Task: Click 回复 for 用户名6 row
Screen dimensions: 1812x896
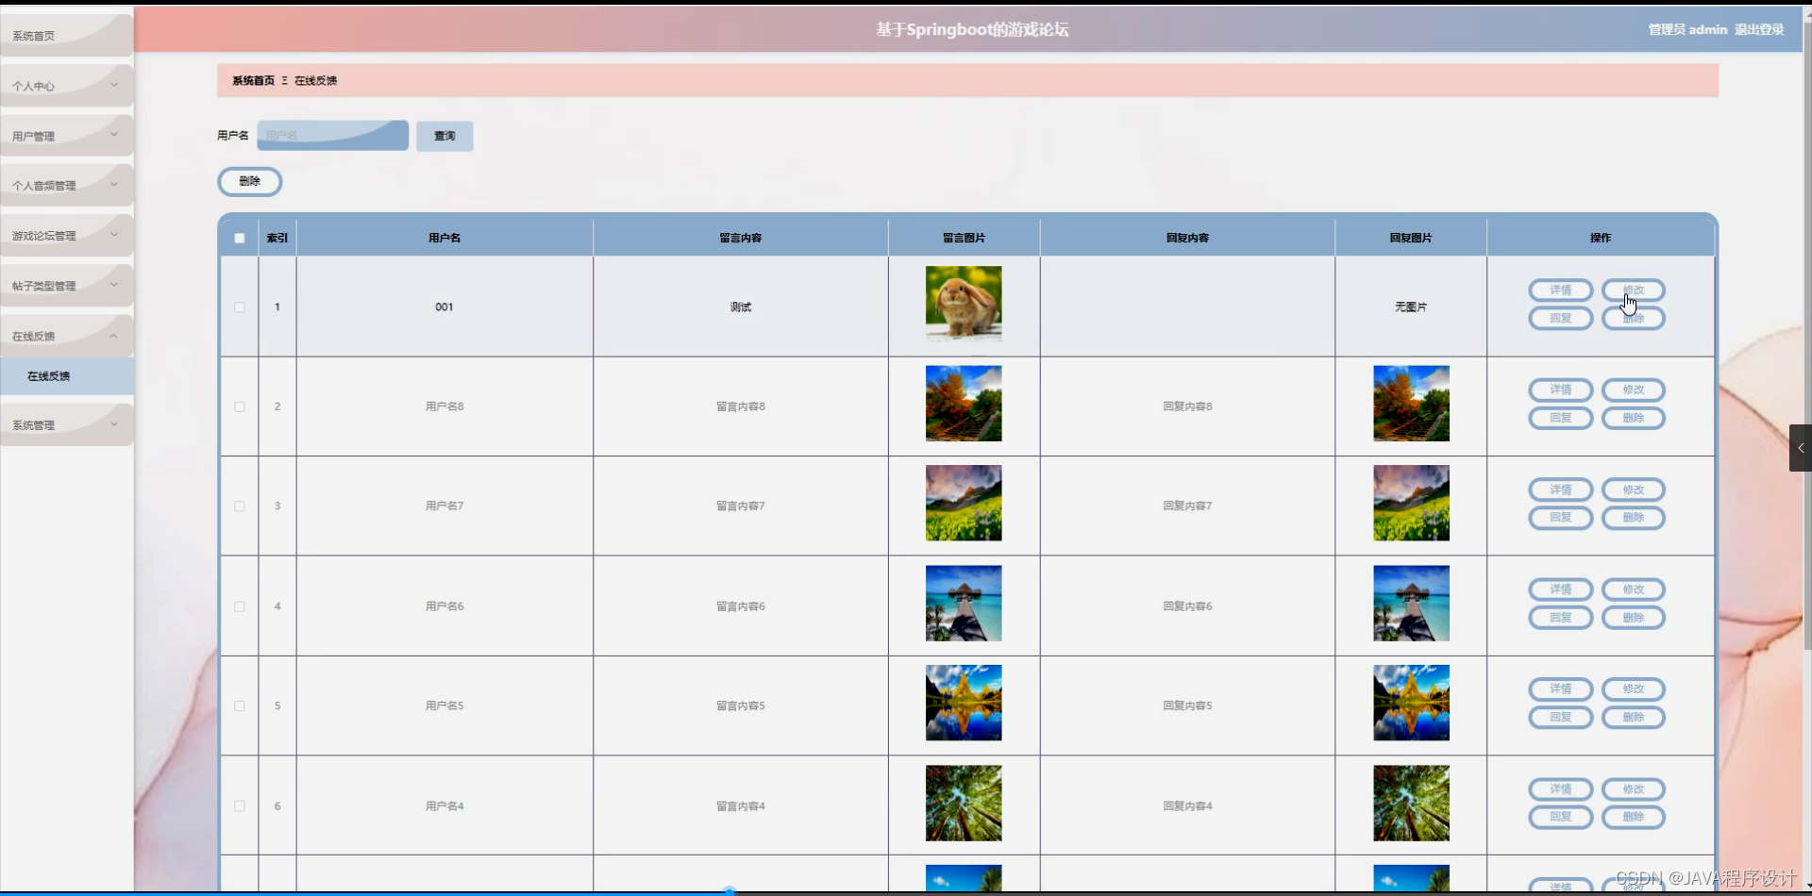Action: pyautogui.click(x=1561, y=618)
